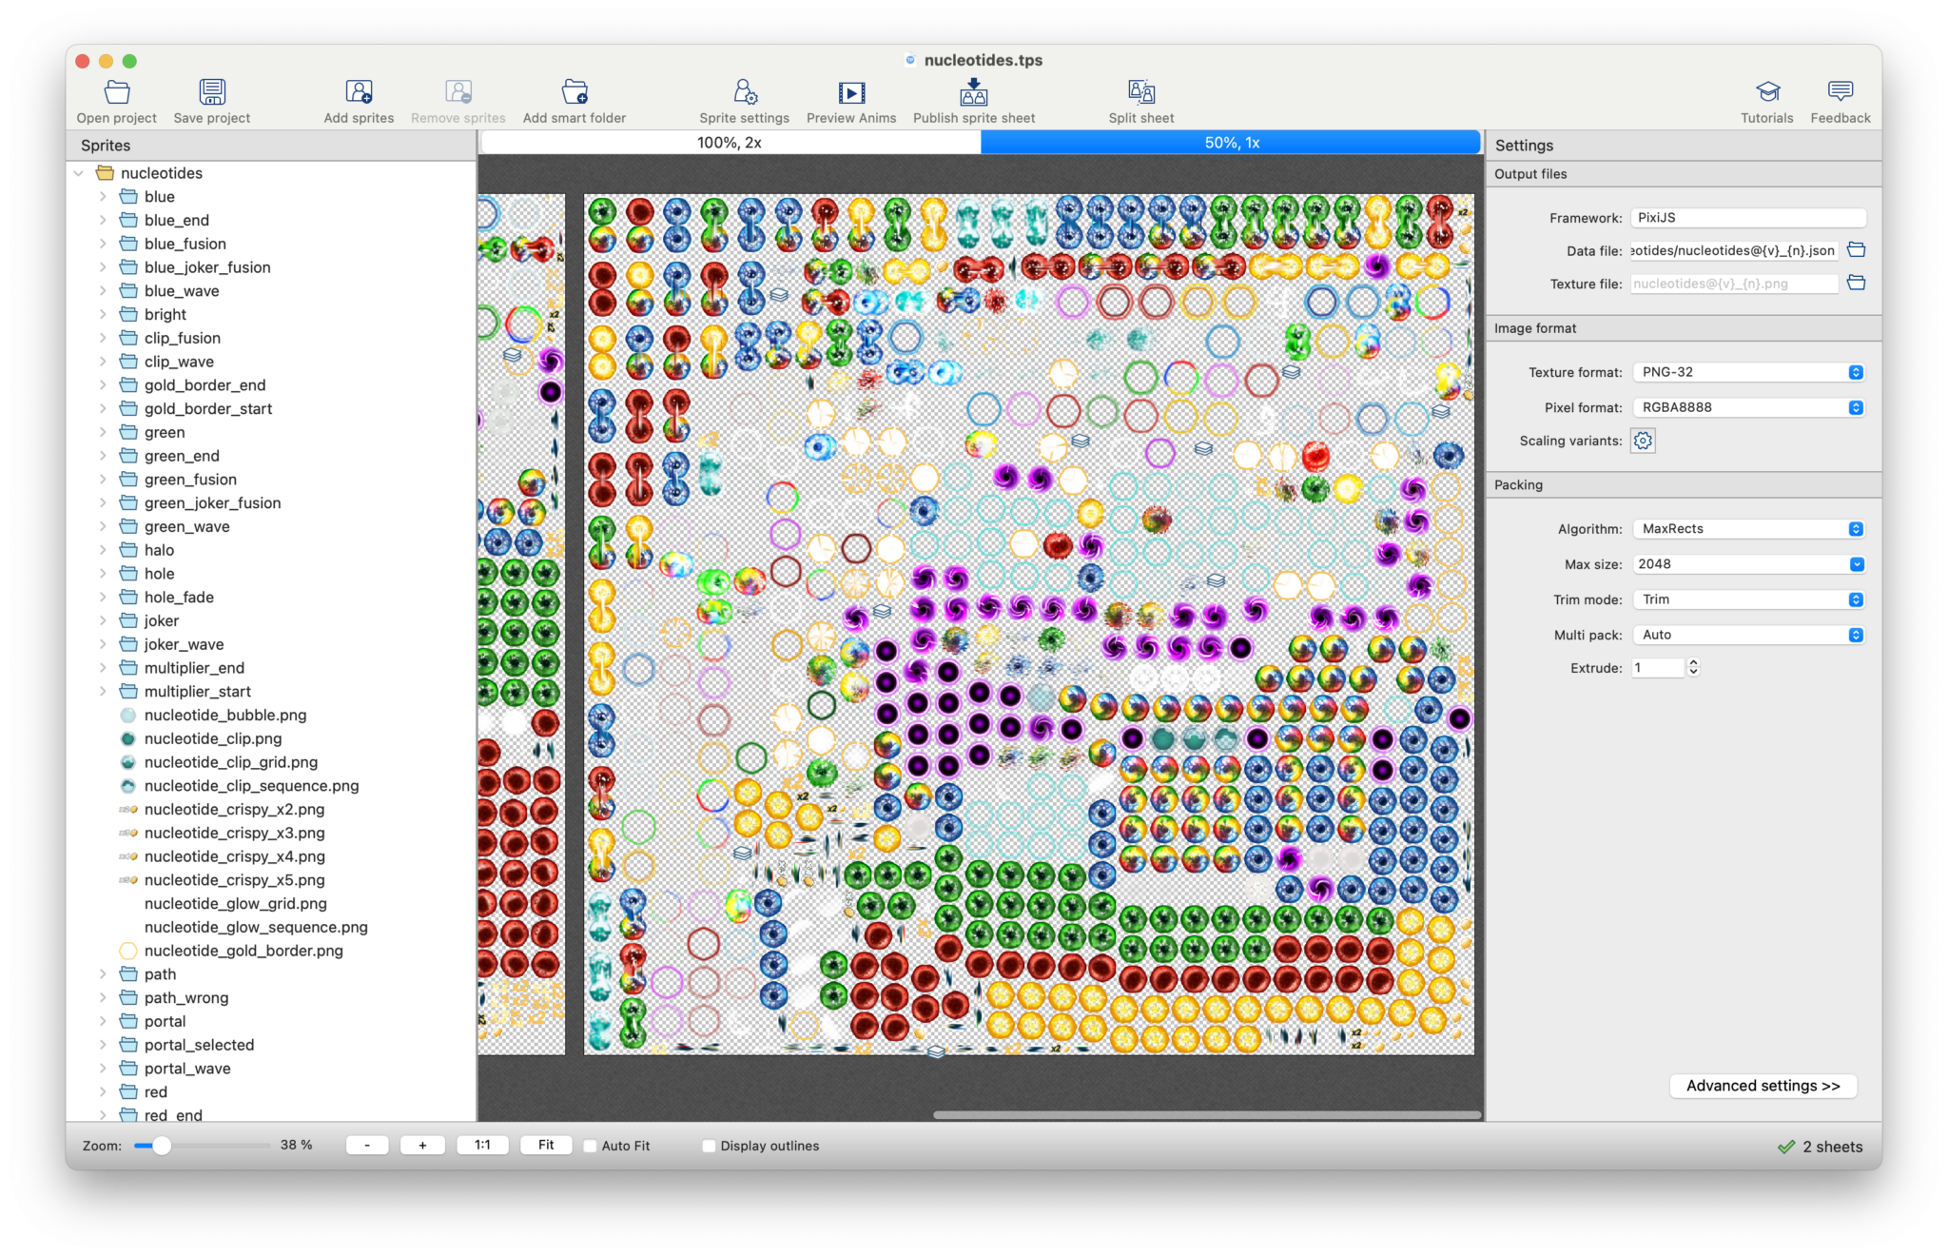Click the Extrude value field
The image size is (1948, 1257).
pyautogui.click(x=1658, y=668)
